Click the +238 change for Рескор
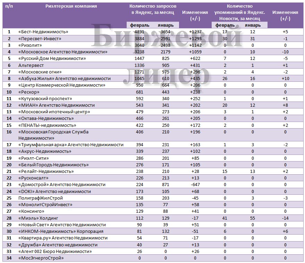The height and width of the screenshot is (263, 305). 195,92
